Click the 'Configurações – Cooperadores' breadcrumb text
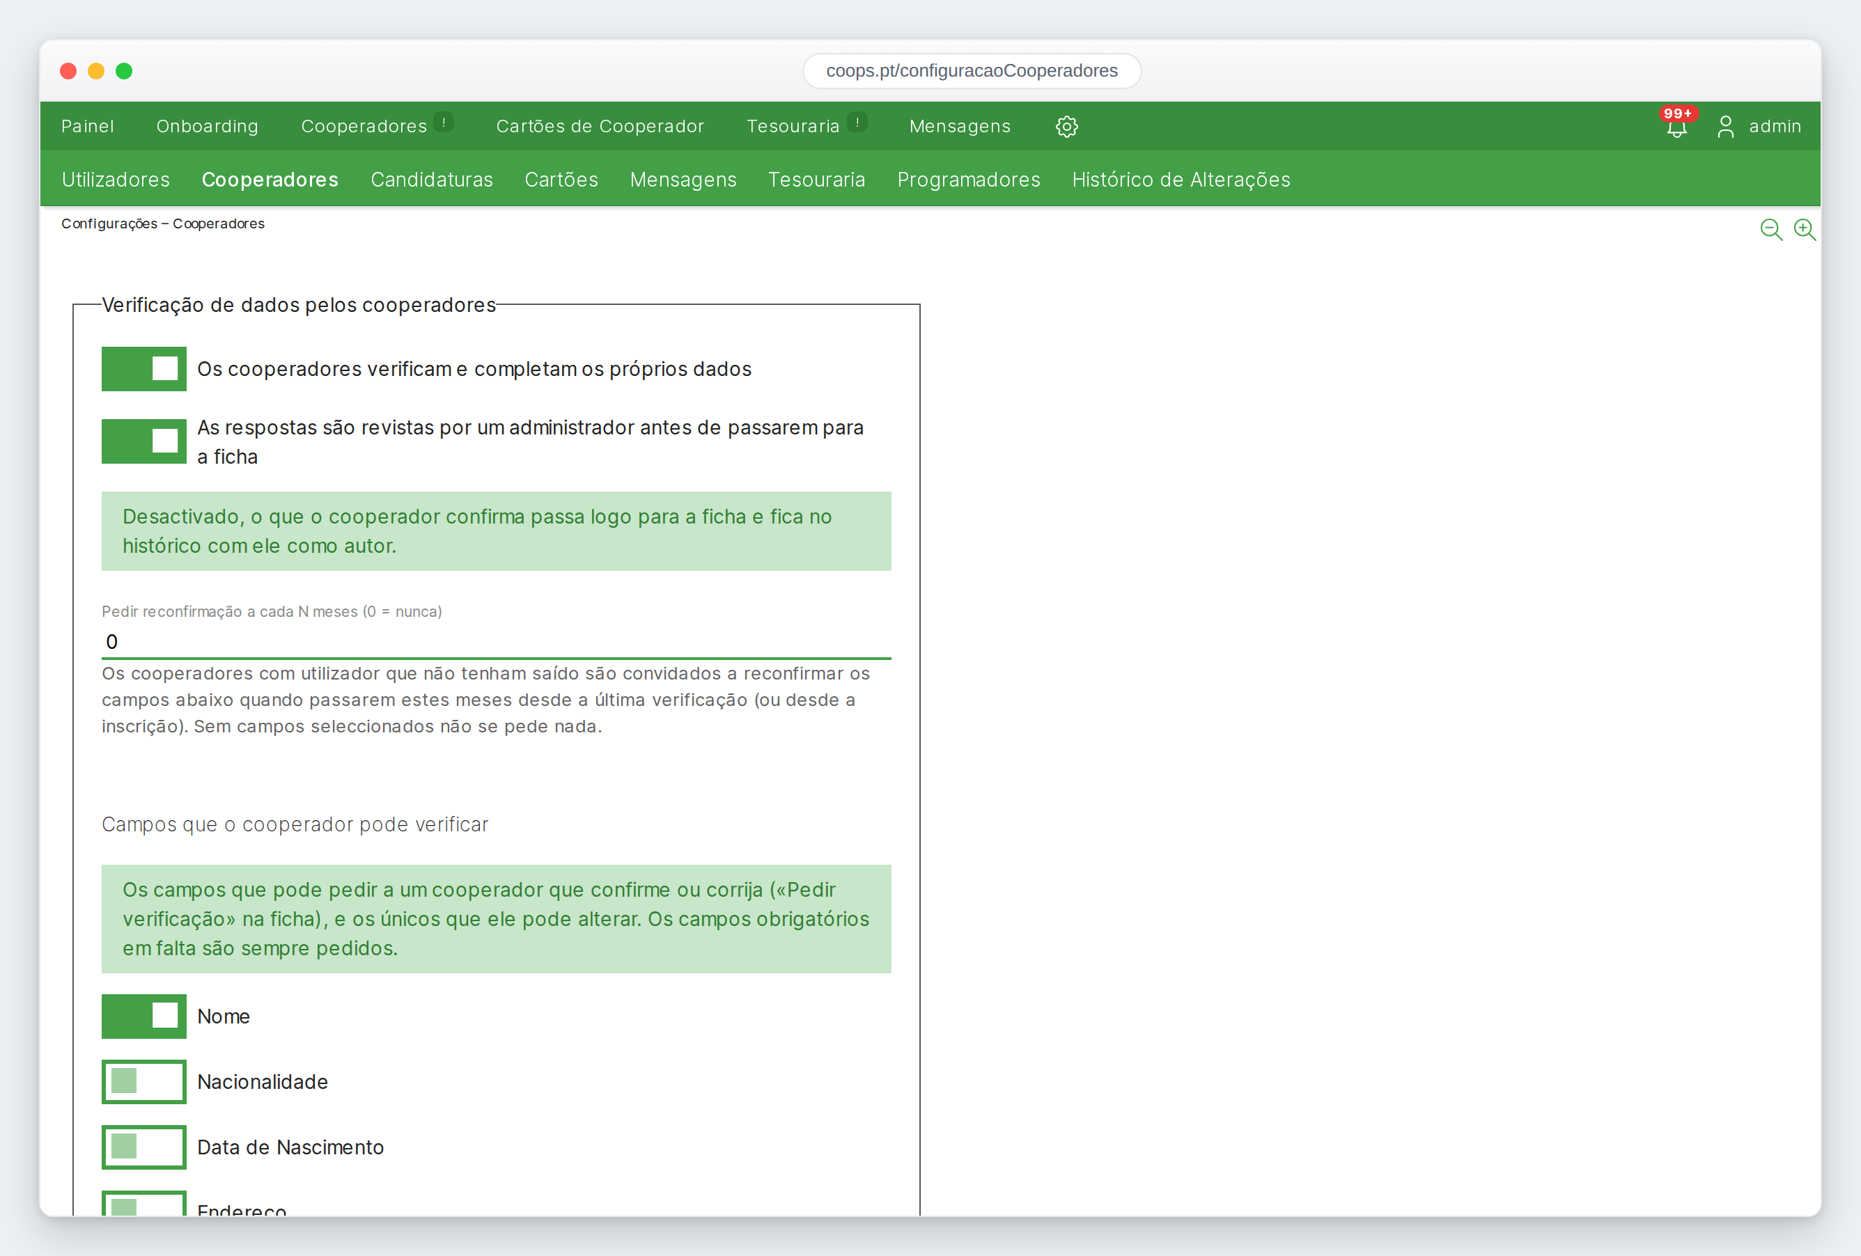Image resolution: width=1861 pixels, height=1256 pixels. click(x=164, y=224)
